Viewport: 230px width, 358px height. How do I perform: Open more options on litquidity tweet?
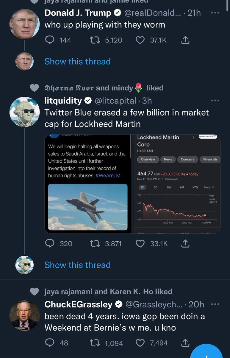coord(215,101)
